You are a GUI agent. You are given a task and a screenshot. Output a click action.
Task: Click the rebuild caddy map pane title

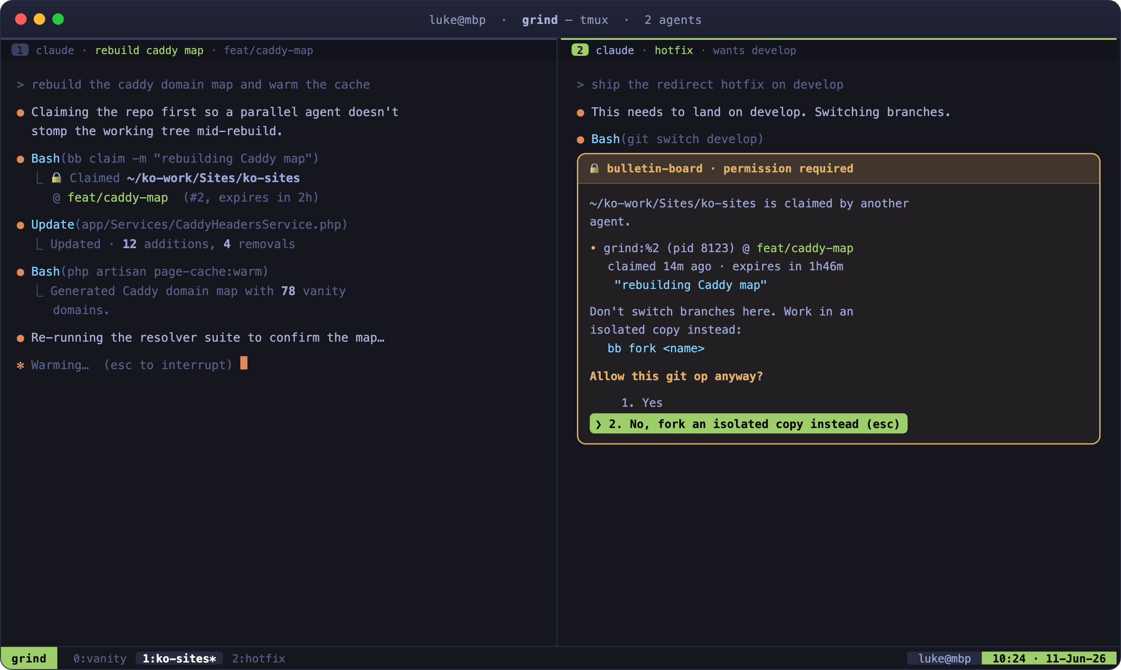(x=149, y=50)
